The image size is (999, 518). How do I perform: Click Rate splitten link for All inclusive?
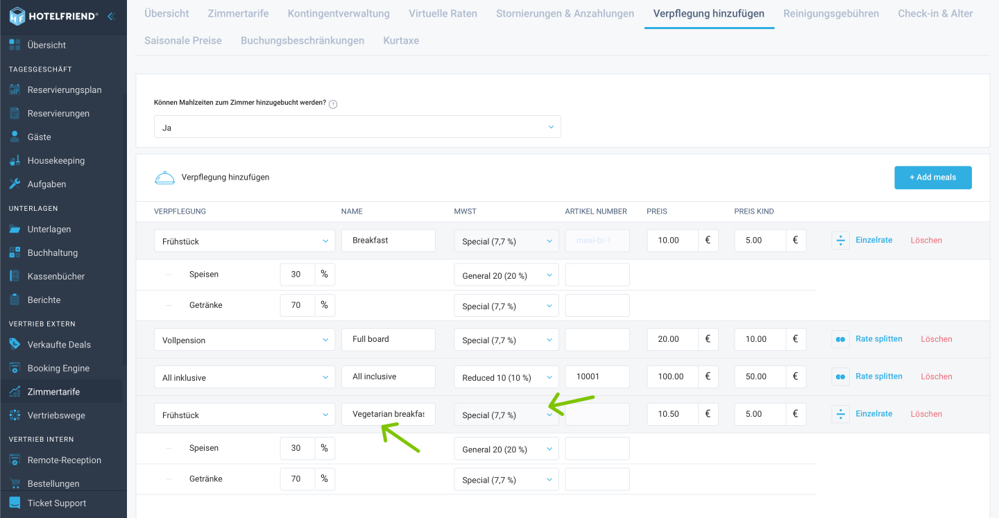click(879, 377)
